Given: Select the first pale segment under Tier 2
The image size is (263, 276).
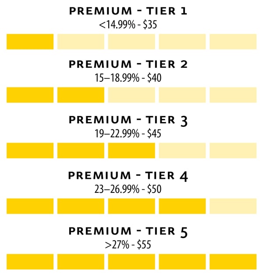Looking at the screenshot, I should (x=131, y=95).
